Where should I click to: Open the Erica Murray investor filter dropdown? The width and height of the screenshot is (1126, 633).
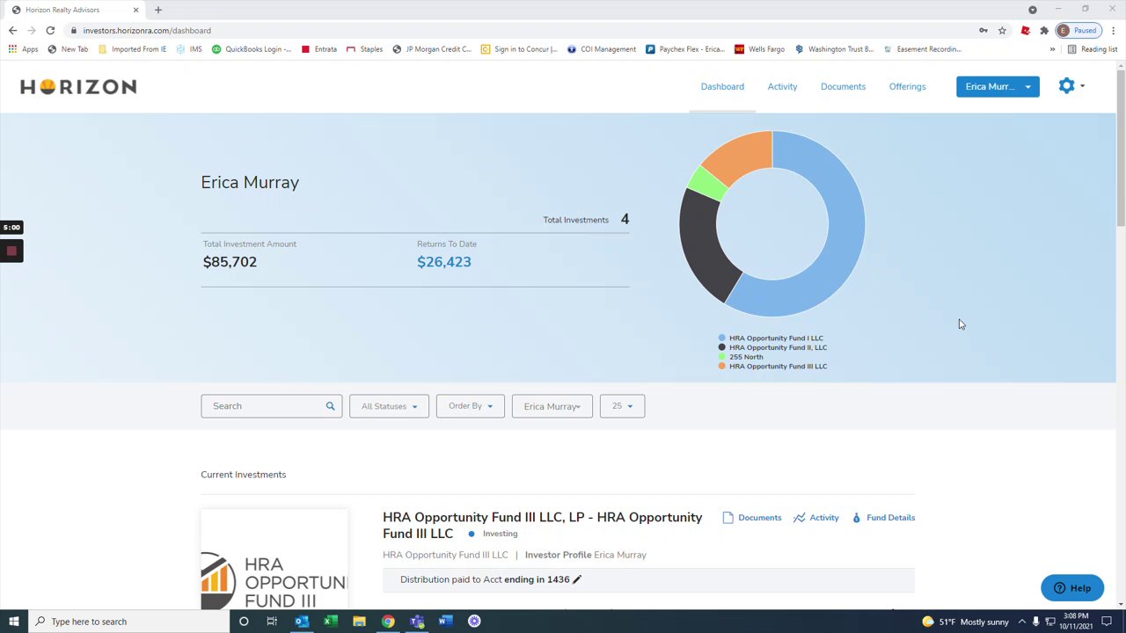pos(552,406)
